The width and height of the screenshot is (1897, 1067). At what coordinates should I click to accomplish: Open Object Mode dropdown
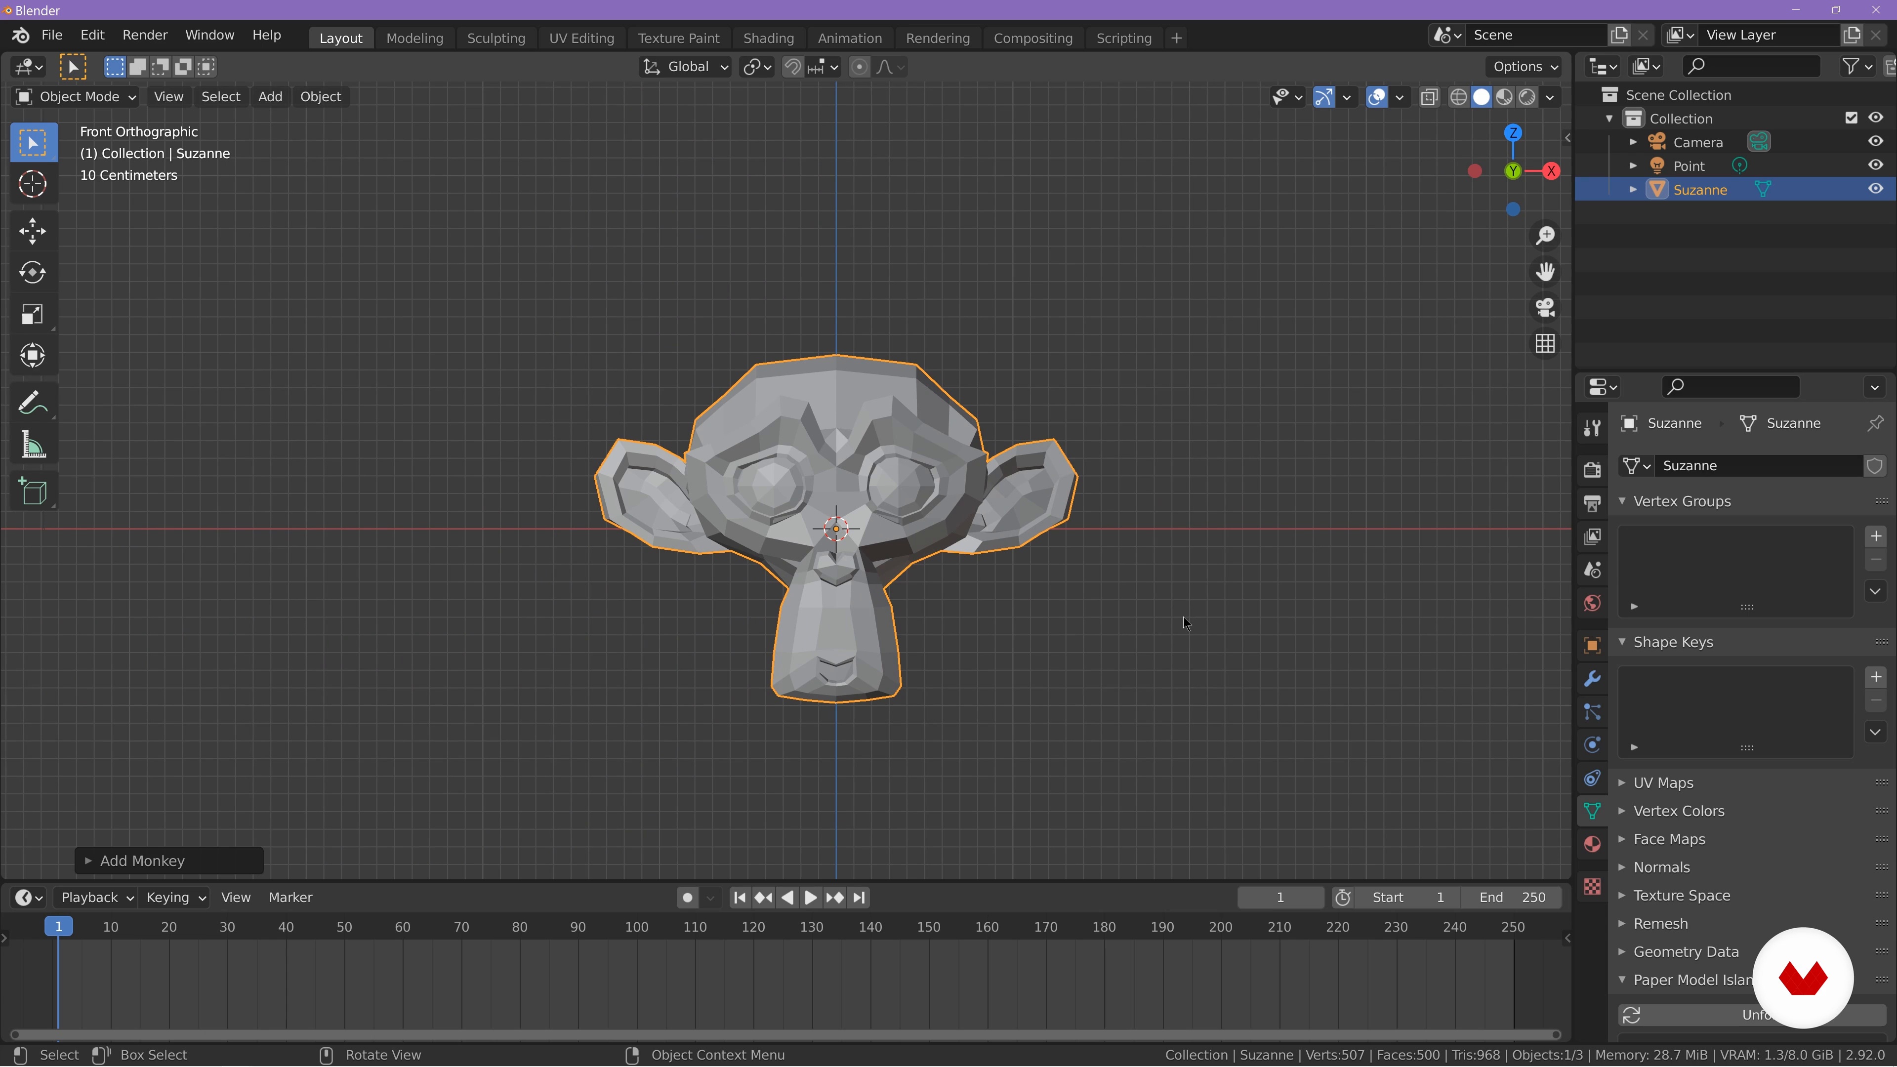tap(76, 96)
